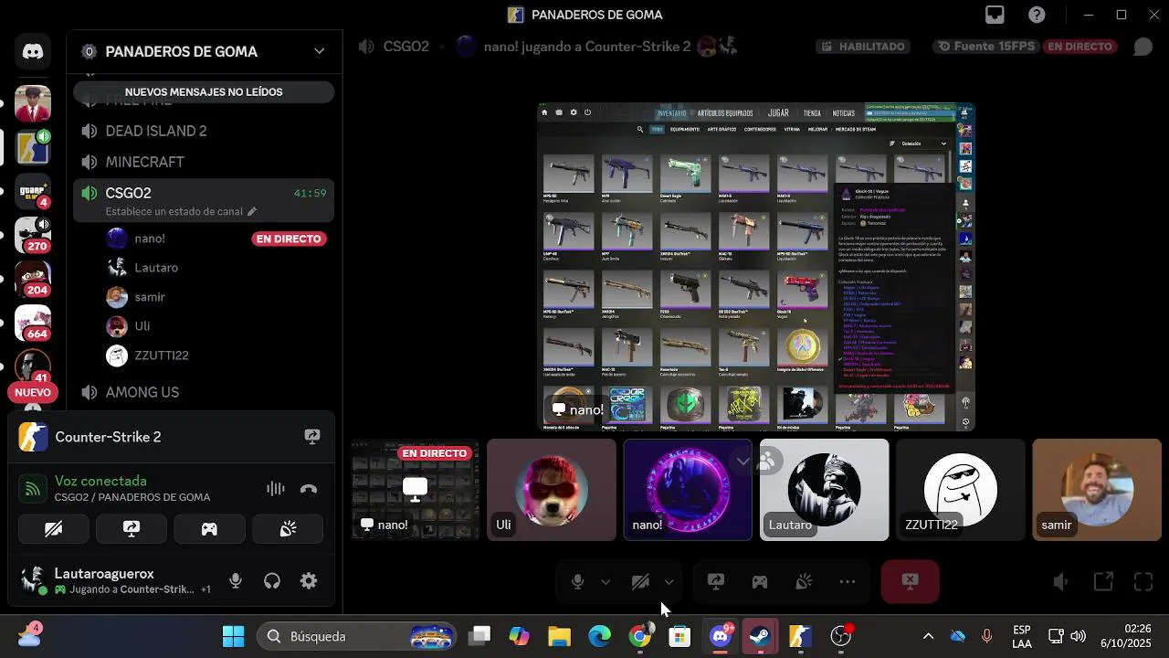Select Lautaro's participant tile

pos(824,490)
